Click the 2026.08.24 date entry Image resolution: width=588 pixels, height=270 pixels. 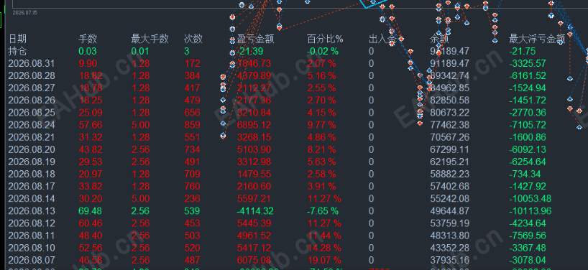coord(32,125)
